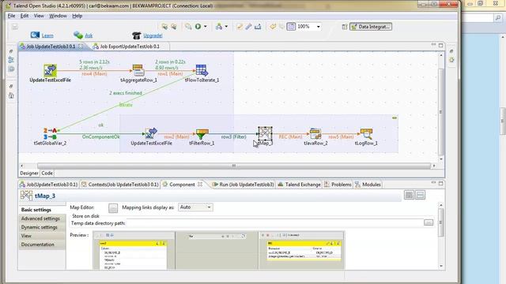Switch to the Designer tab
Viewport: 506px width, 284px height.
29,173
